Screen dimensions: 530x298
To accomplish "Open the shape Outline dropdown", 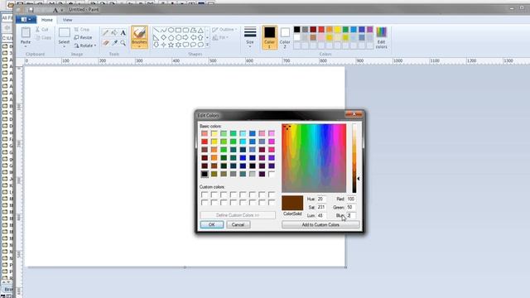I will tap(224, 30).
